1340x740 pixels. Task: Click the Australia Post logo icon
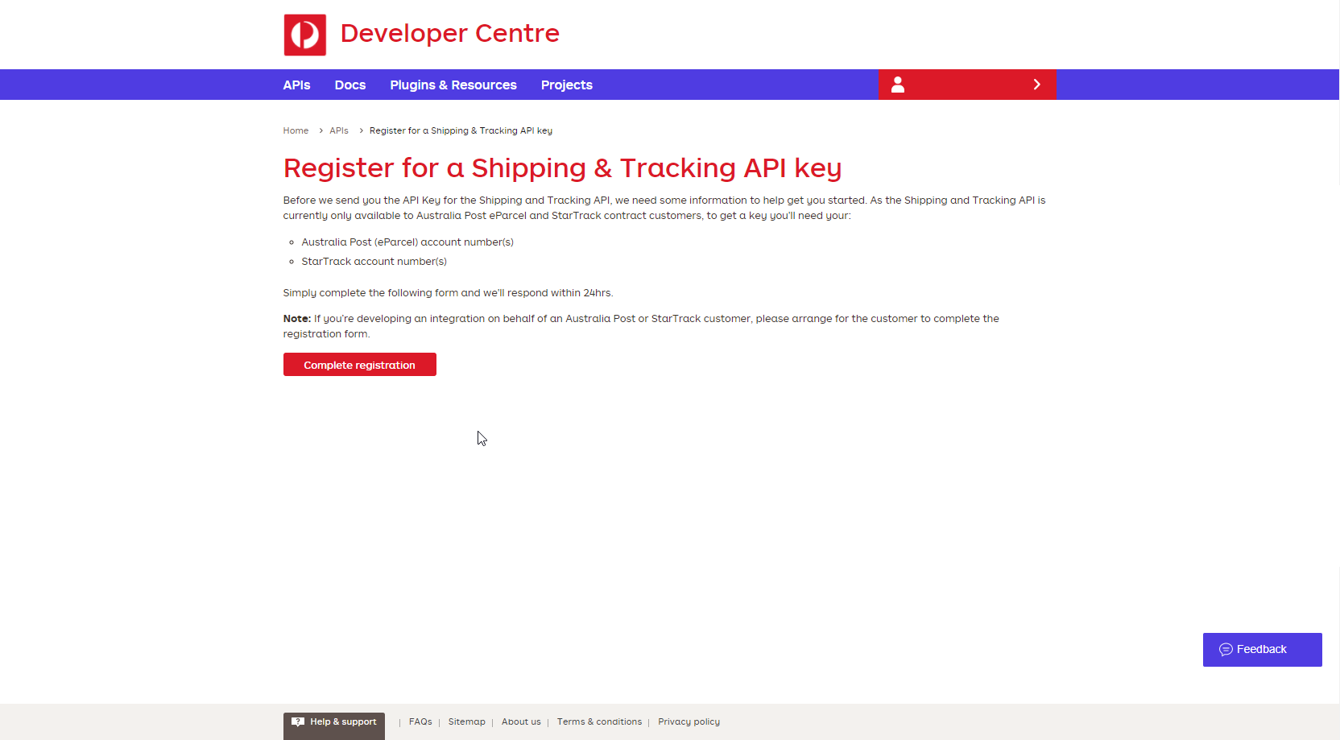point(304,35)
